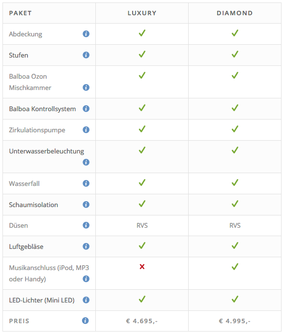Open info icon under Unterwasserbeleuchtung
285x334 pixels.
(x=86, y=162)
